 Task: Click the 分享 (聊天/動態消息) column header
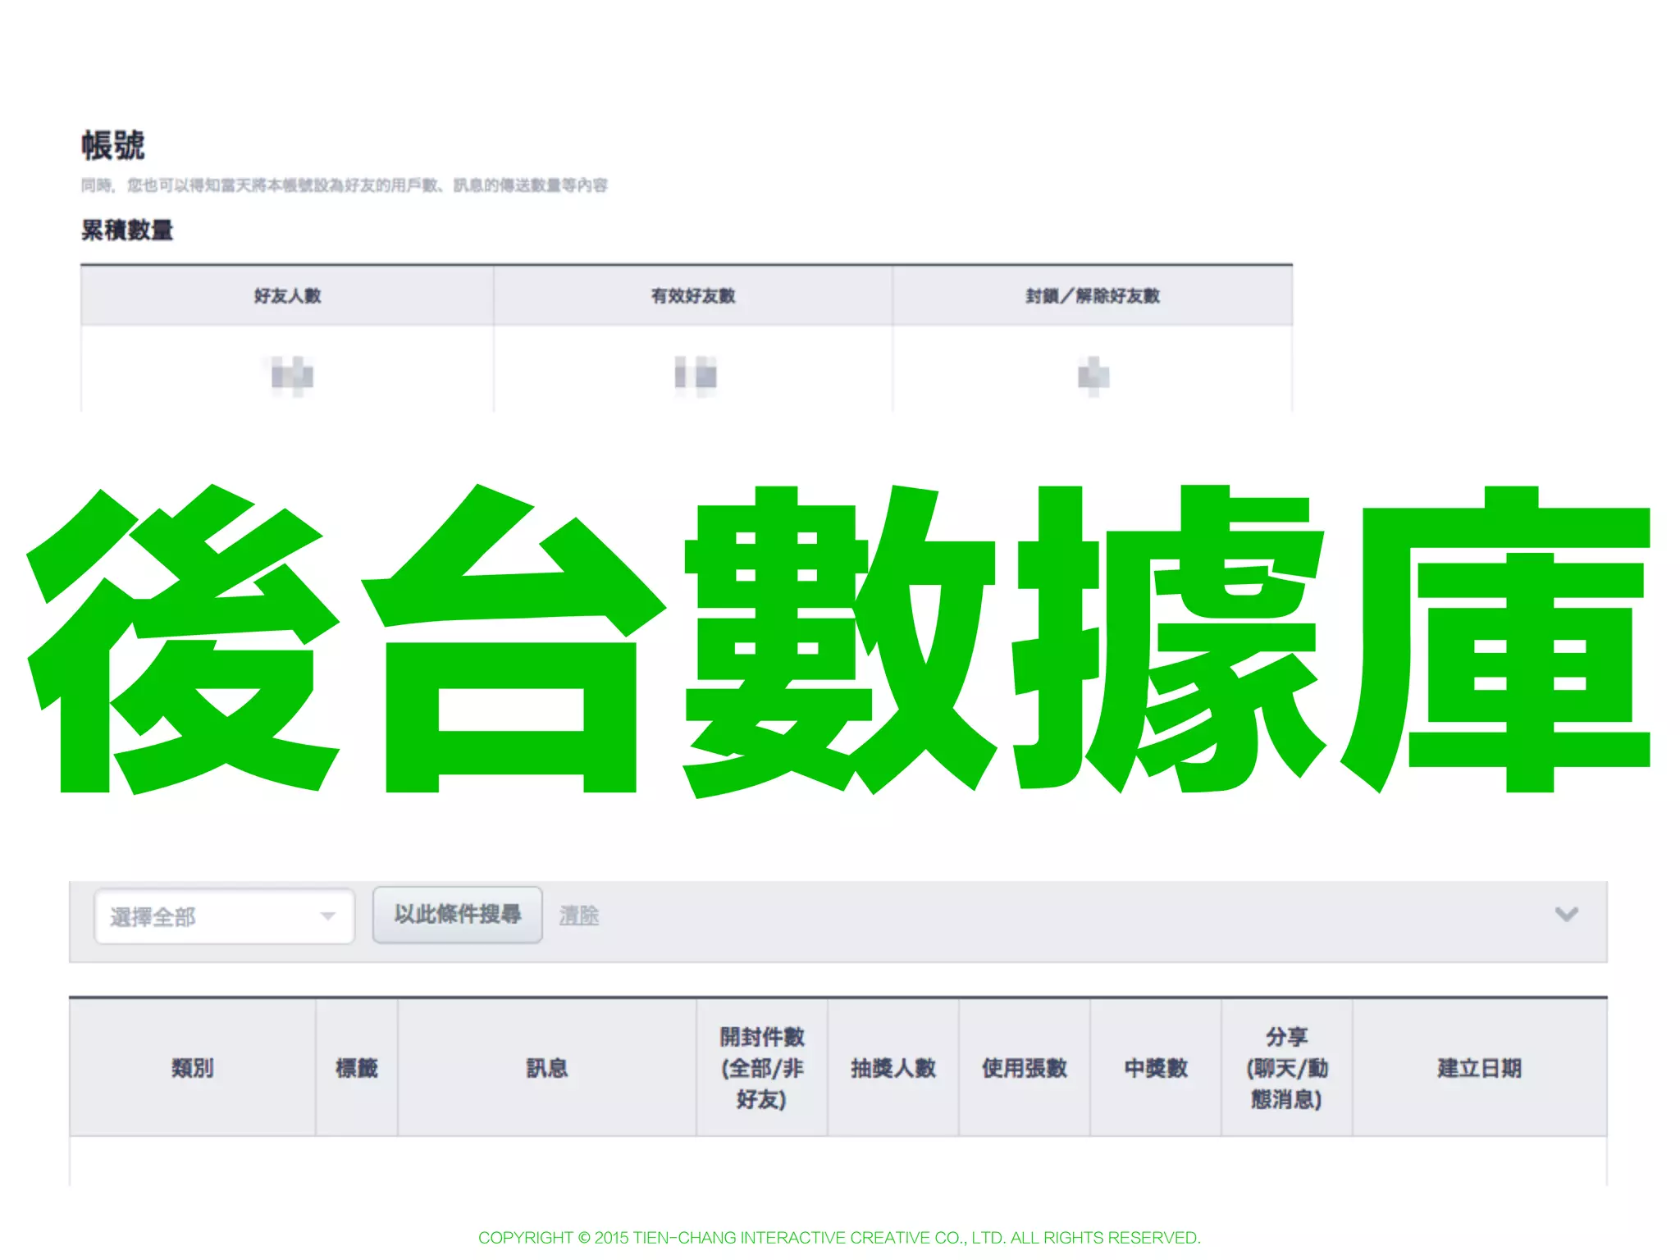click(x=1287, y=1067)
